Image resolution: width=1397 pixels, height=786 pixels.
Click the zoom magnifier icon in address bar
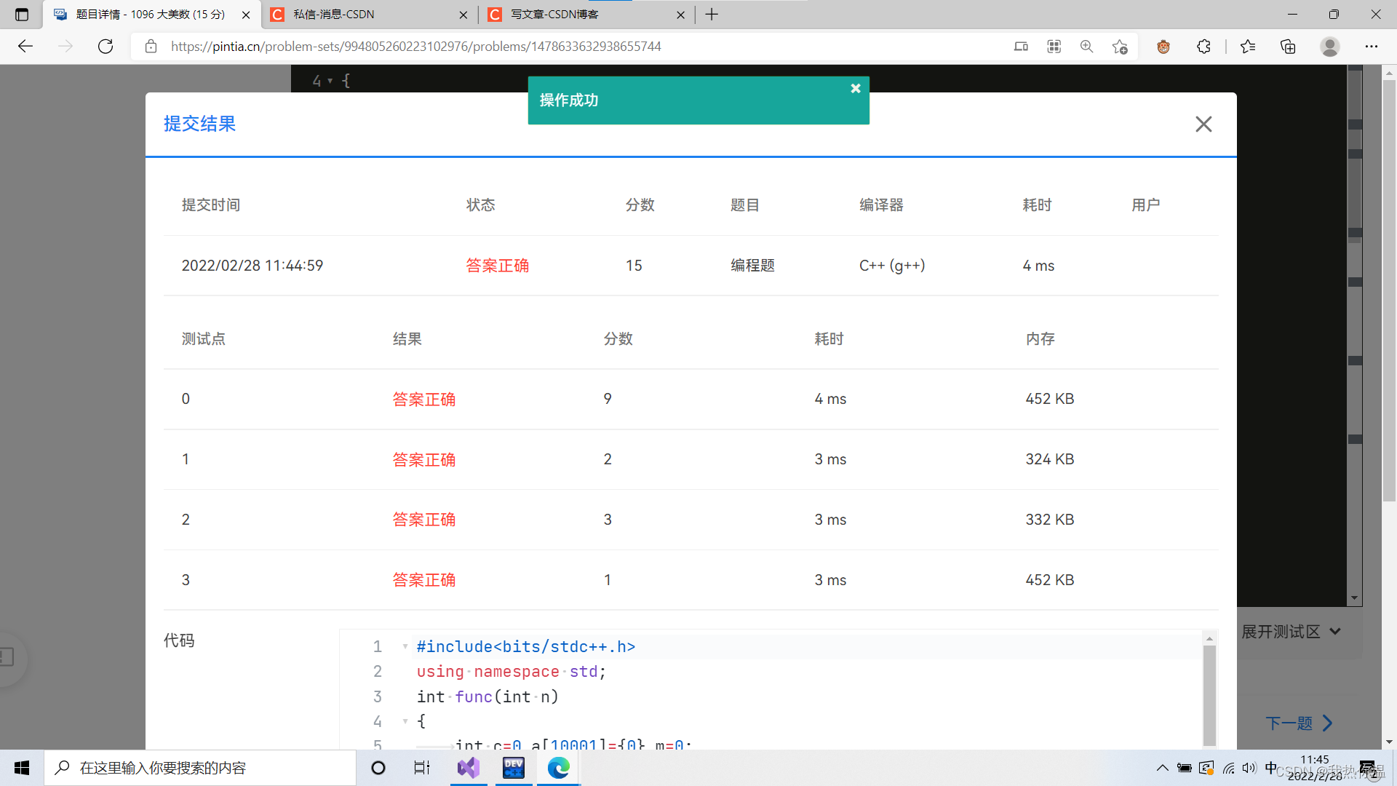tap(1086, 47)
